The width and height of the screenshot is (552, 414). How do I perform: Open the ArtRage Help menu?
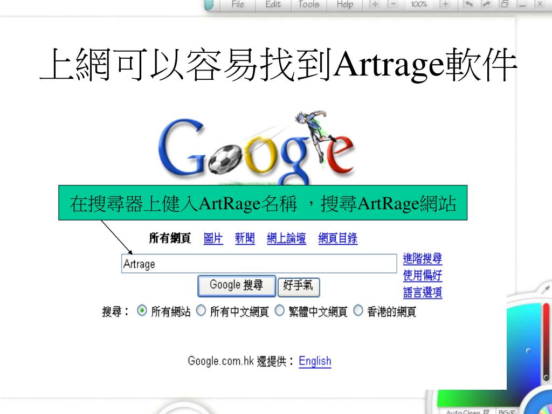pyautogui.click(x=344, y=4)
